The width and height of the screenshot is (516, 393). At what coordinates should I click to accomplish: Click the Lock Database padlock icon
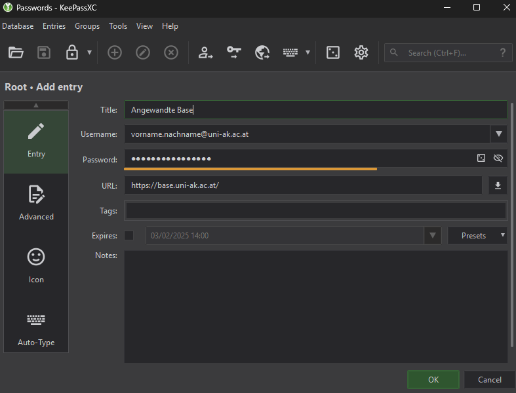click(71, 52)
